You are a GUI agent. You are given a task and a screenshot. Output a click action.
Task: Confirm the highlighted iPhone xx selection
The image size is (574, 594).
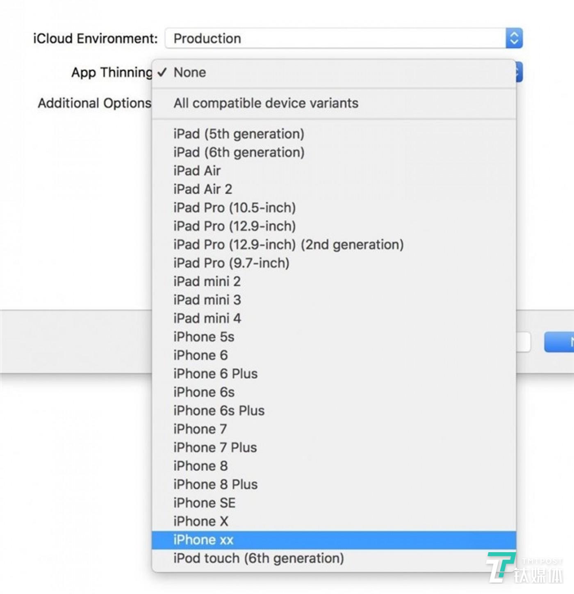point(203,539)
